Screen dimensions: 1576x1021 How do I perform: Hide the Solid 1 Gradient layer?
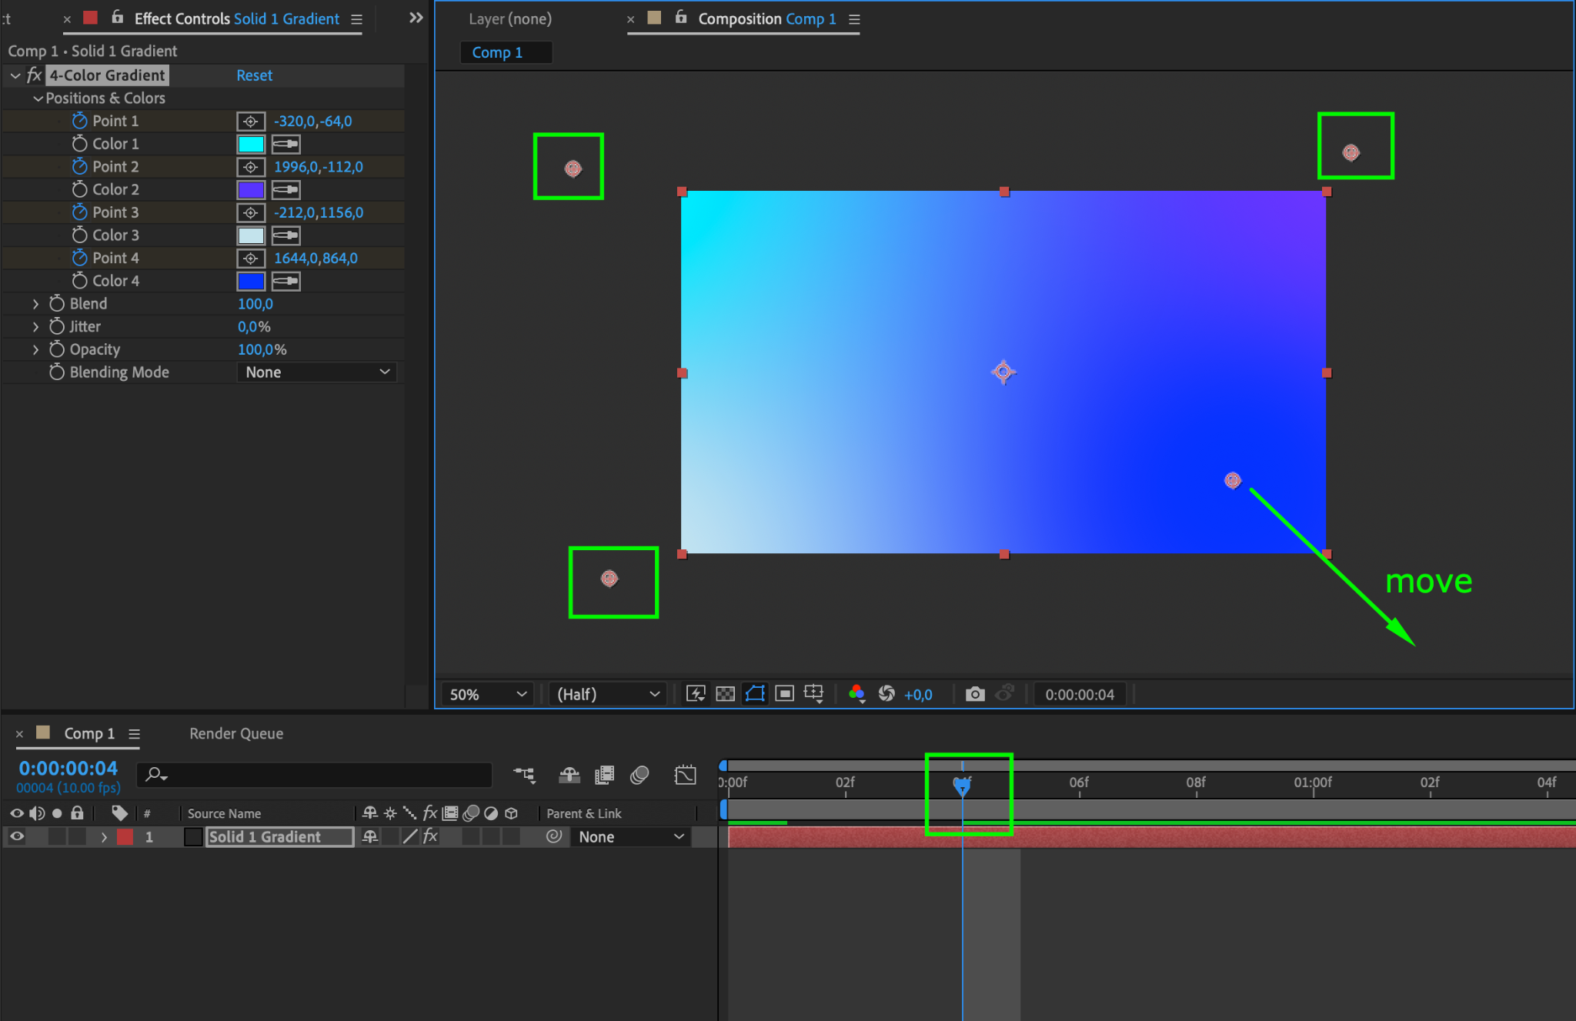17,837
